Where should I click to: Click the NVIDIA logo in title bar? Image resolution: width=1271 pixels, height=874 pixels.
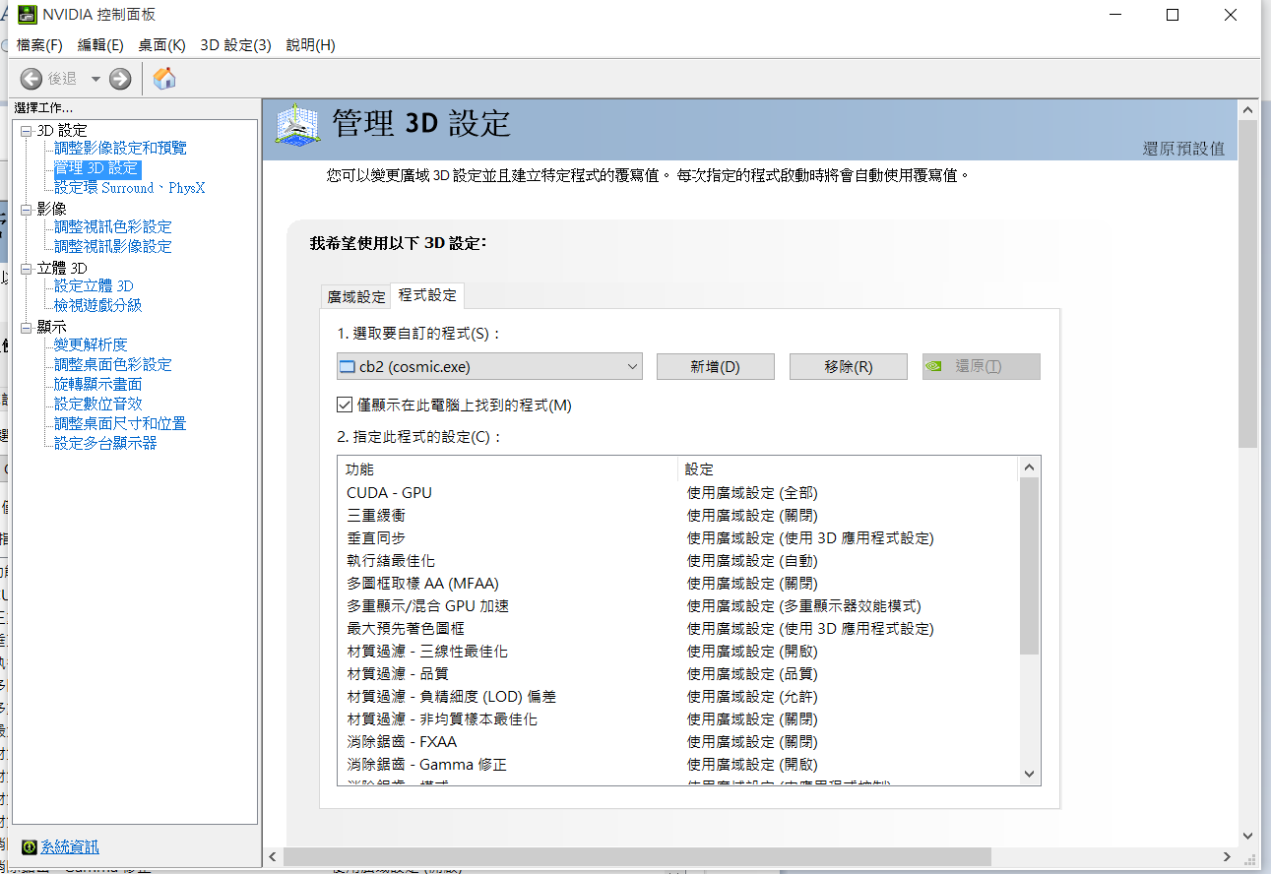[x=29, y=15]
